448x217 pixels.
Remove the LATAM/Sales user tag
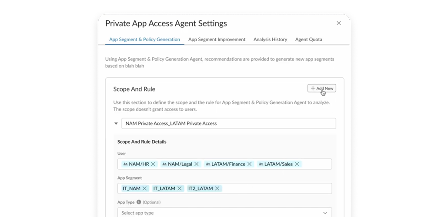(x=297, y=164)
